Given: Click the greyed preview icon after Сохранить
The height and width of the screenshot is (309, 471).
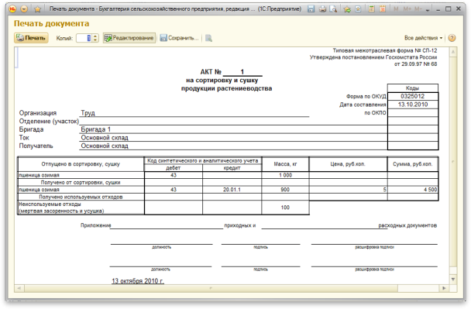Looking at the screenshot, I should (x=208, y=38).
